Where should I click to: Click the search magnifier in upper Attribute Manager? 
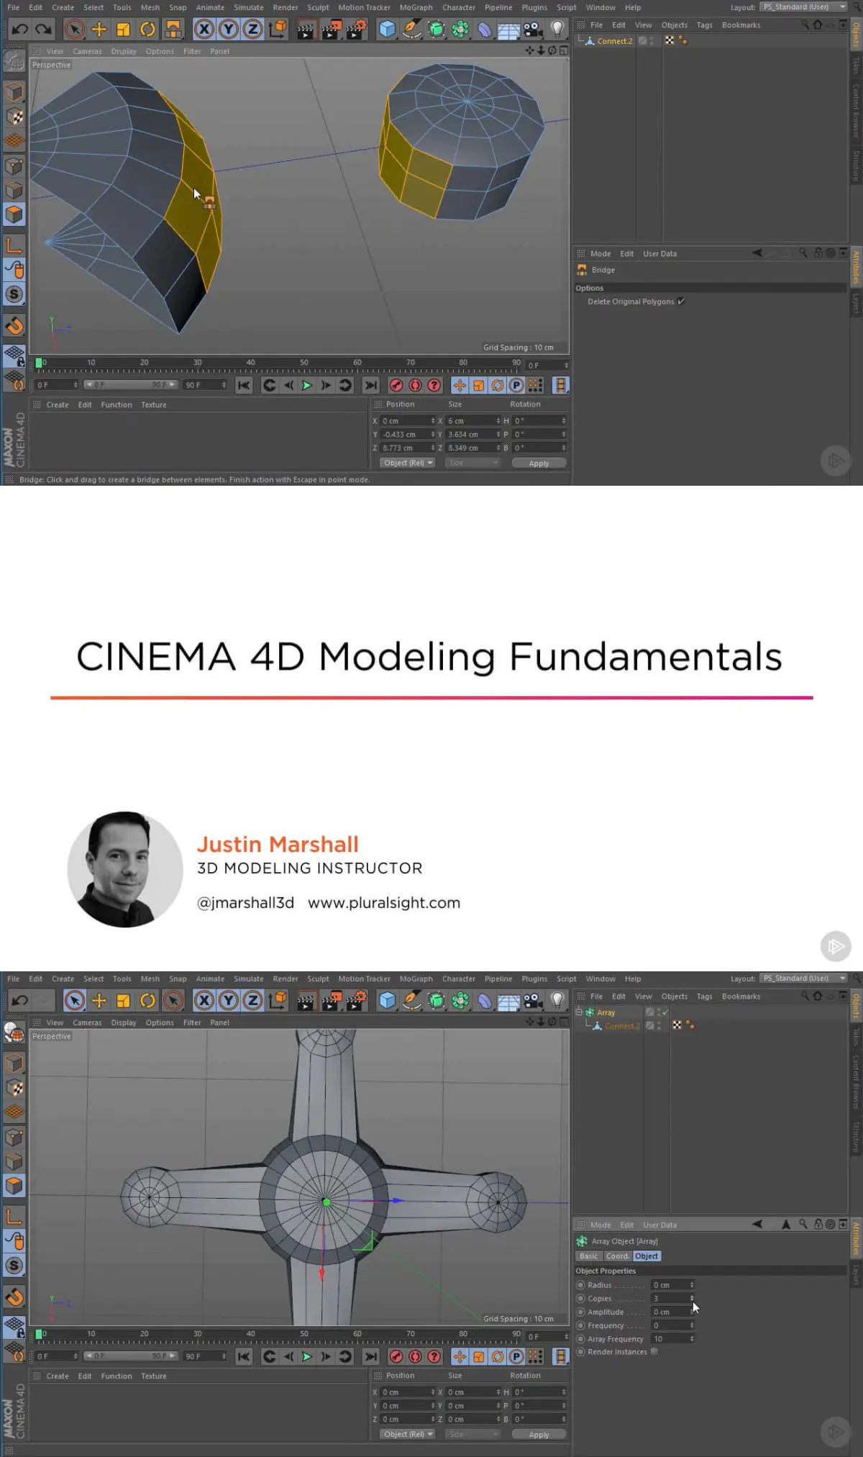tap(803, 253)
